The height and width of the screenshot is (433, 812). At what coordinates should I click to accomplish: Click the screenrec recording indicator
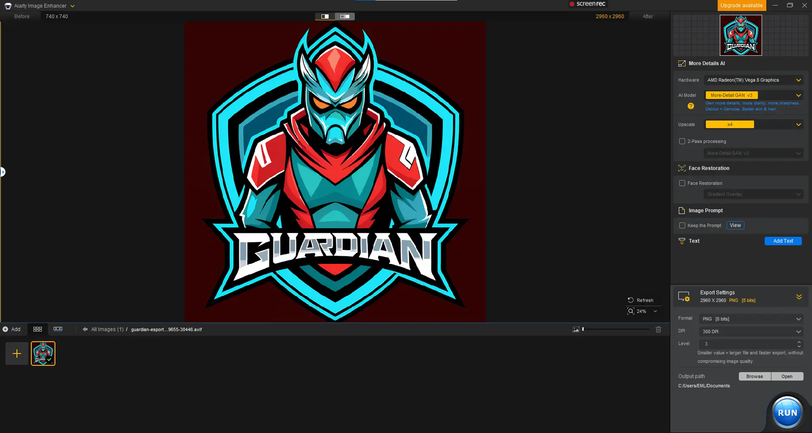(587, 4)
